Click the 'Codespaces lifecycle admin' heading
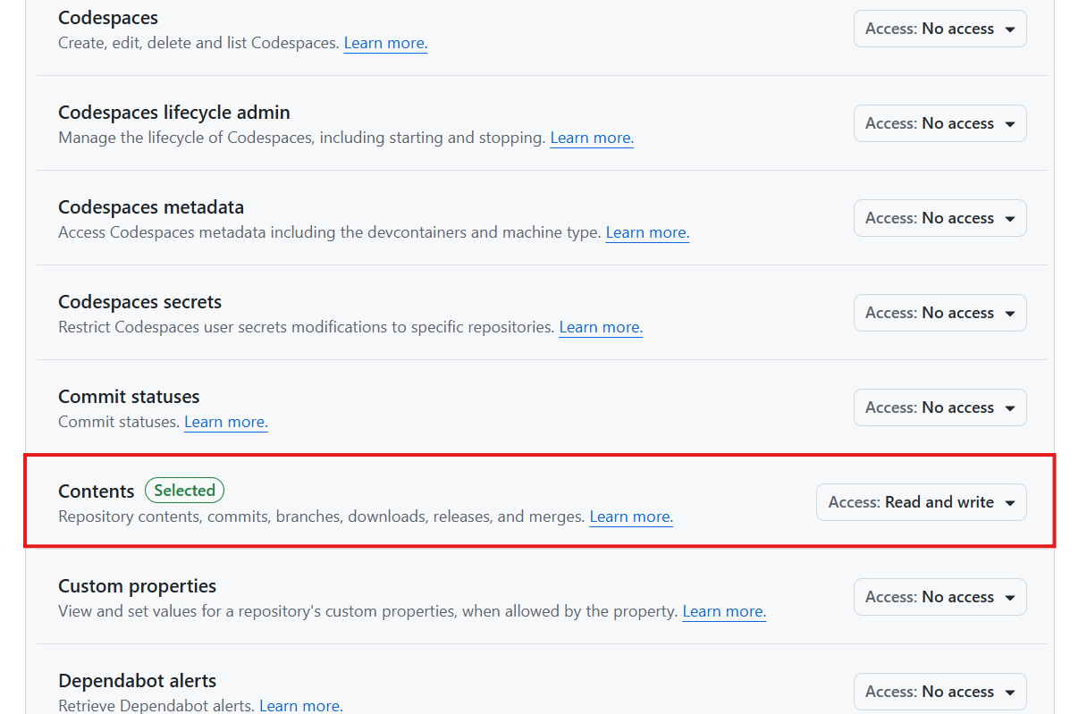Viewport: 1087px width, 714px height. [x=174, y=113]
